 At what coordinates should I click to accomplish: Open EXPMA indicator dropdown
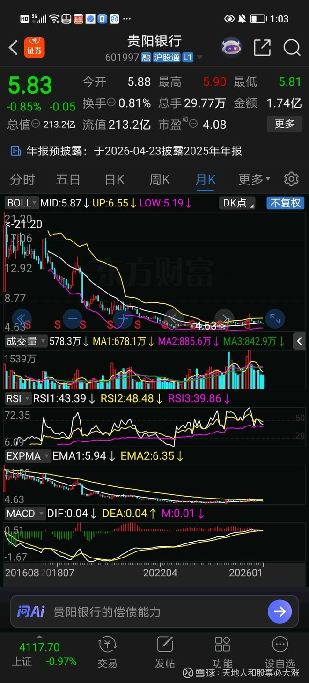28,455
